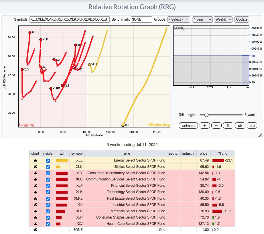The image size is (264, 234).
Task: Sort table by %chg column header
Action: click(222, 154)
